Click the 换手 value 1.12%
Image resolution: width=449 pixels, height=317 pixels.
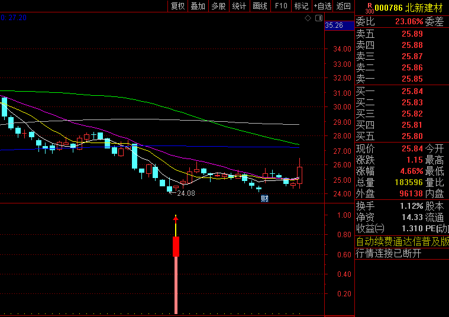tap(412, 206)
